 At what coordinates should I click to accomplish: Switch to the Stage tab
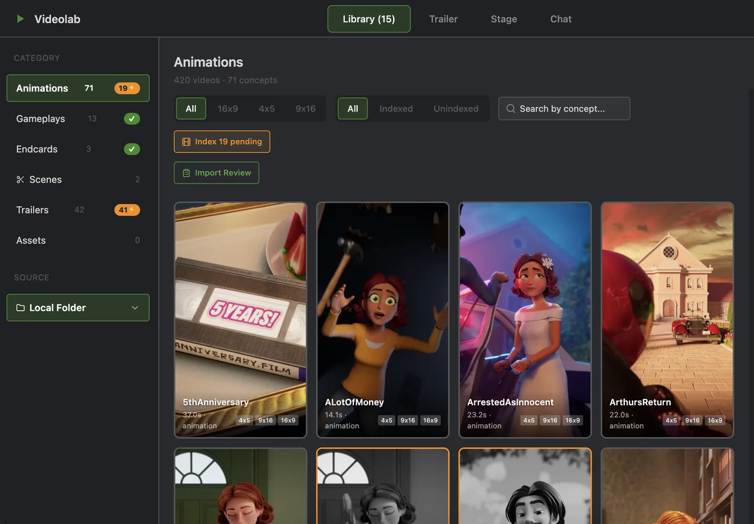[504, 19]
